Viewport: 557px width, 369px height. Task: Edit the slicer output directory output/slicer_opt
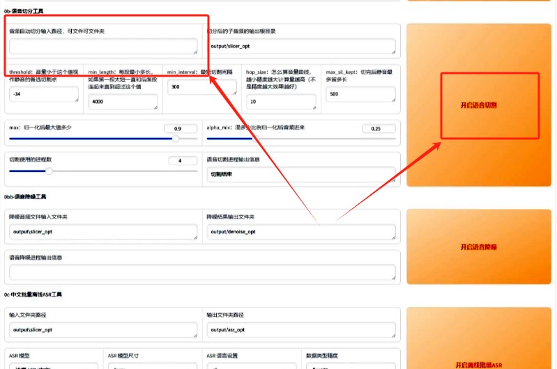tap(301, 47)
